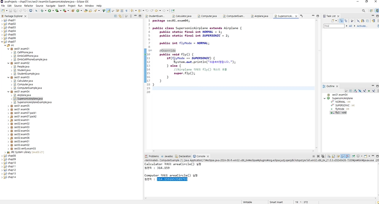Switch to the Airplane.java editor tab
379x204 pixels.
261,16
